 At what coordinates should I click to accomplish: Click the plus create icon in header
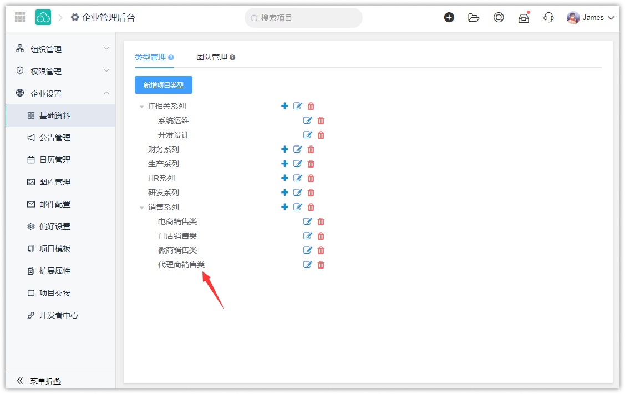tap(449, 18)
